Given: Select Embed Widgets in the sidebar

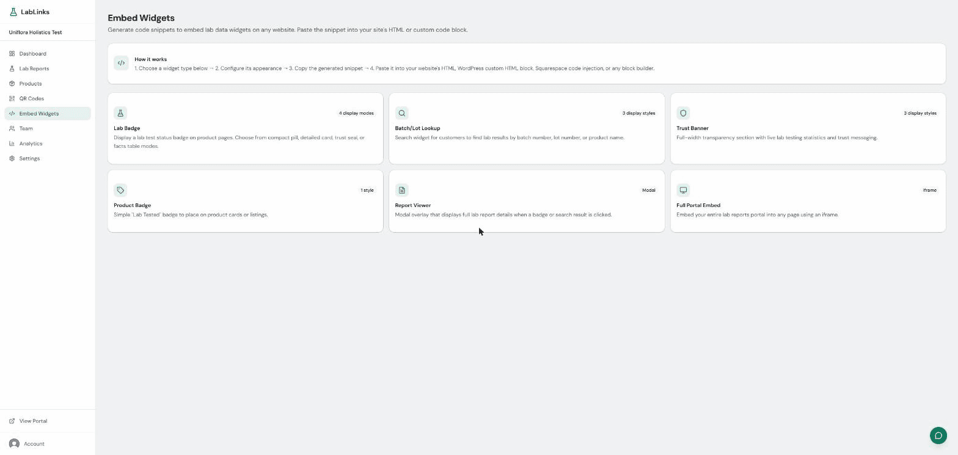Looking at the screenshot, I should [x=48, y=114].
